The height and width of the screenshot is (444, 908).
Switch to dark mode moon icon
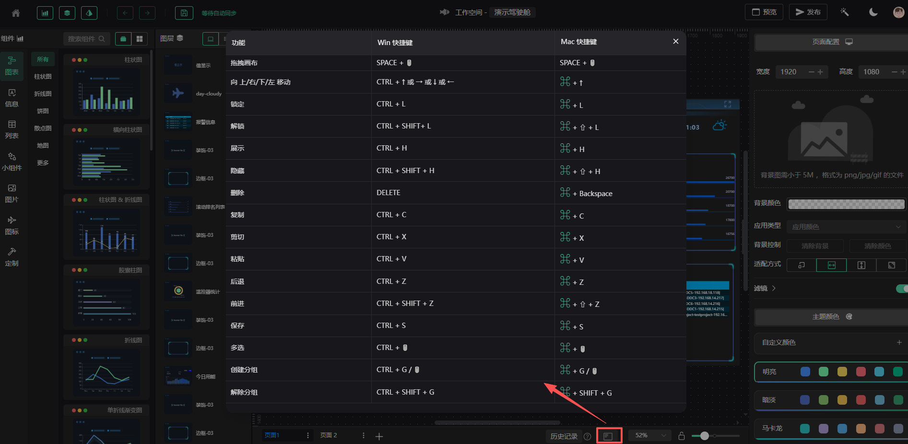[873, 12]
